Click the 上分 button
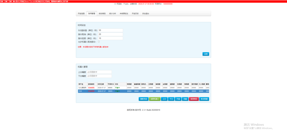This screenshot has width=287, height=137. [164, 99]
